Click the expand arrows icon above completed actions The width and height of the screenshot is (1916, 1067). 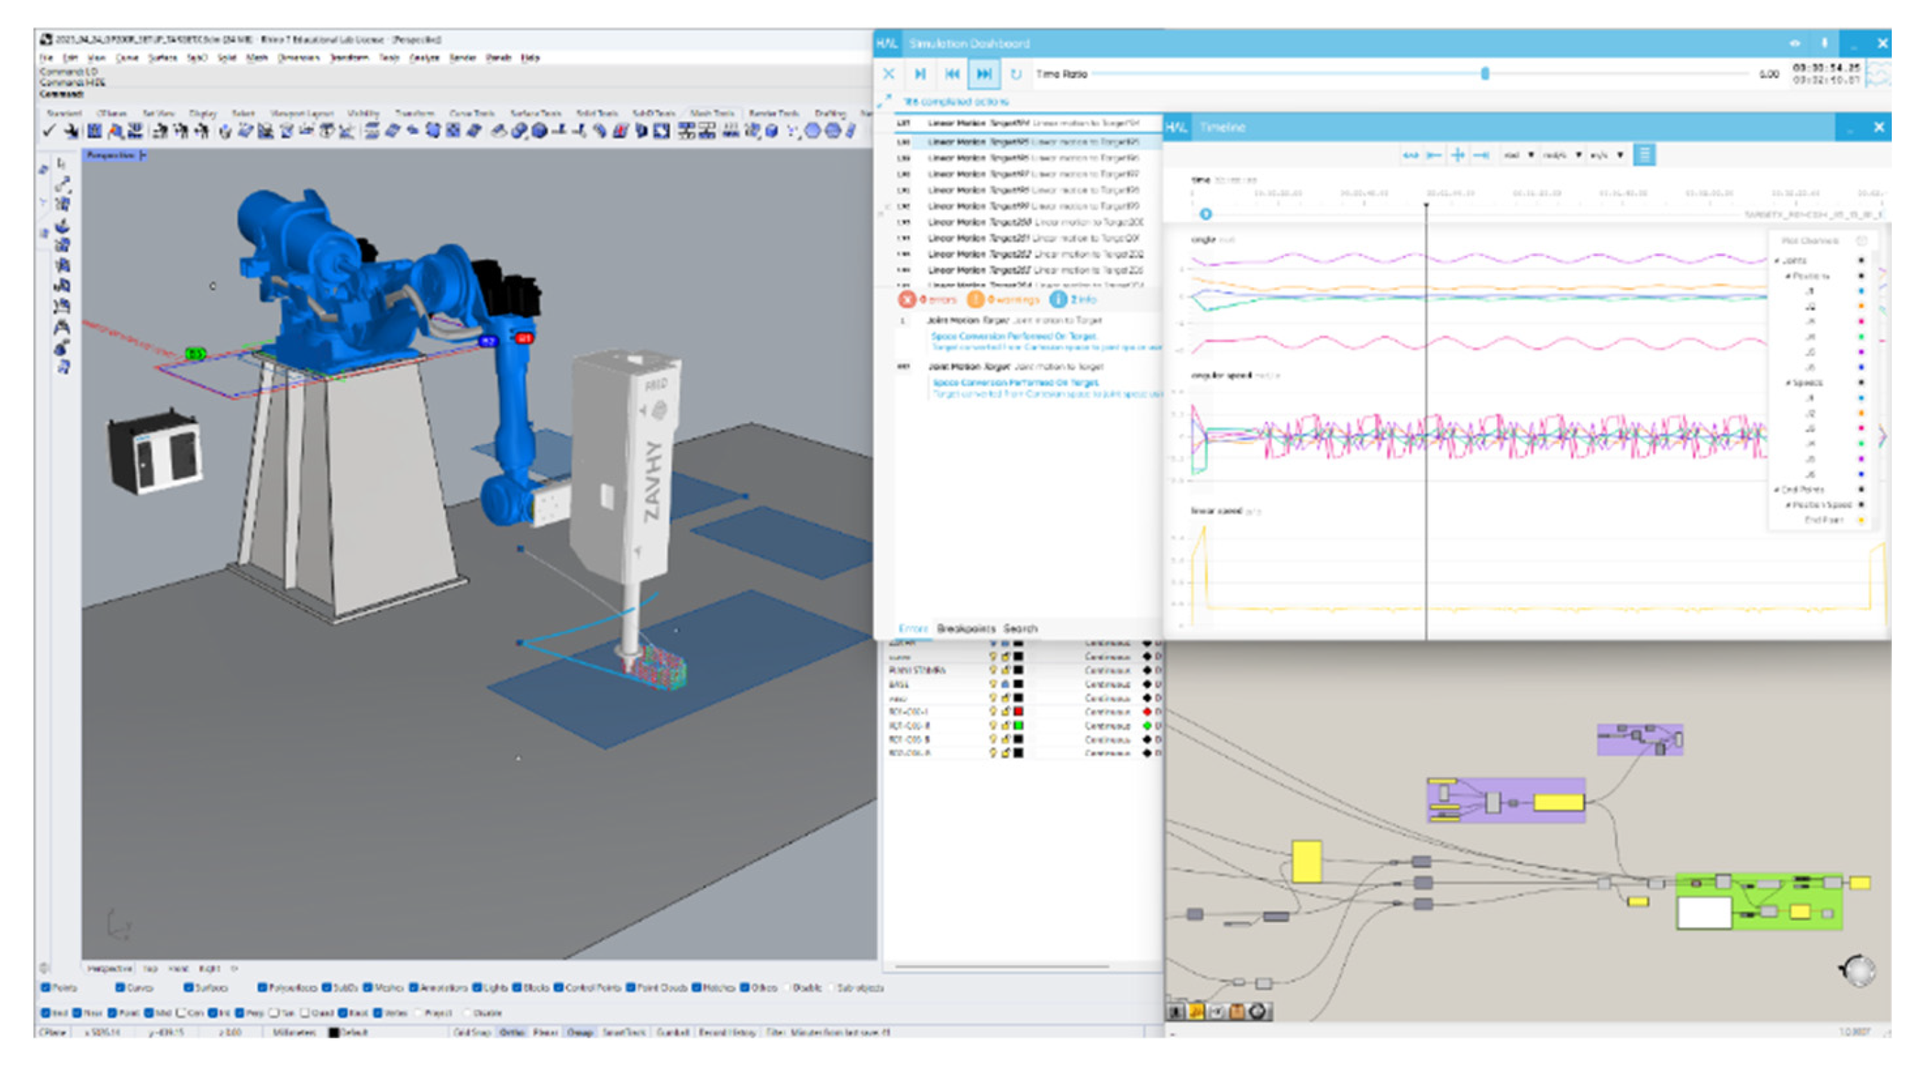(884, 101)
